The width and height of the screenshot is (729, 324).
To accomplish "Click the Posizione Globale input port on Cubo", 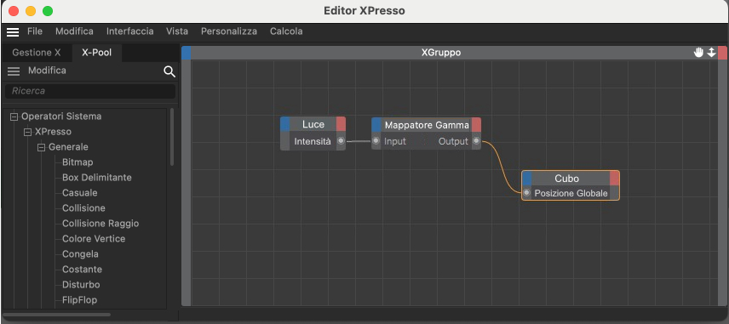I will coord(526,193).
